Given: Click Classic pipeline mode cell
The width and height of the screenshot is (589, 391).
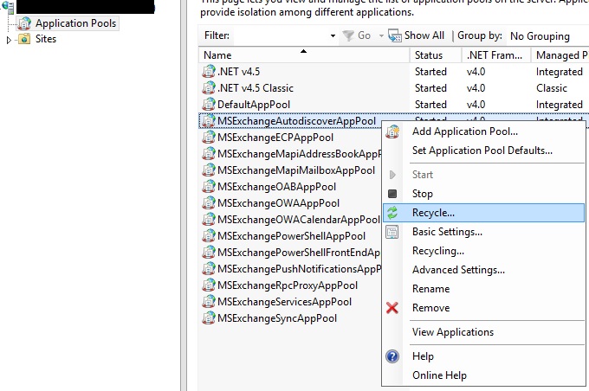Looking at the screenshot, I should click(552, 88).
